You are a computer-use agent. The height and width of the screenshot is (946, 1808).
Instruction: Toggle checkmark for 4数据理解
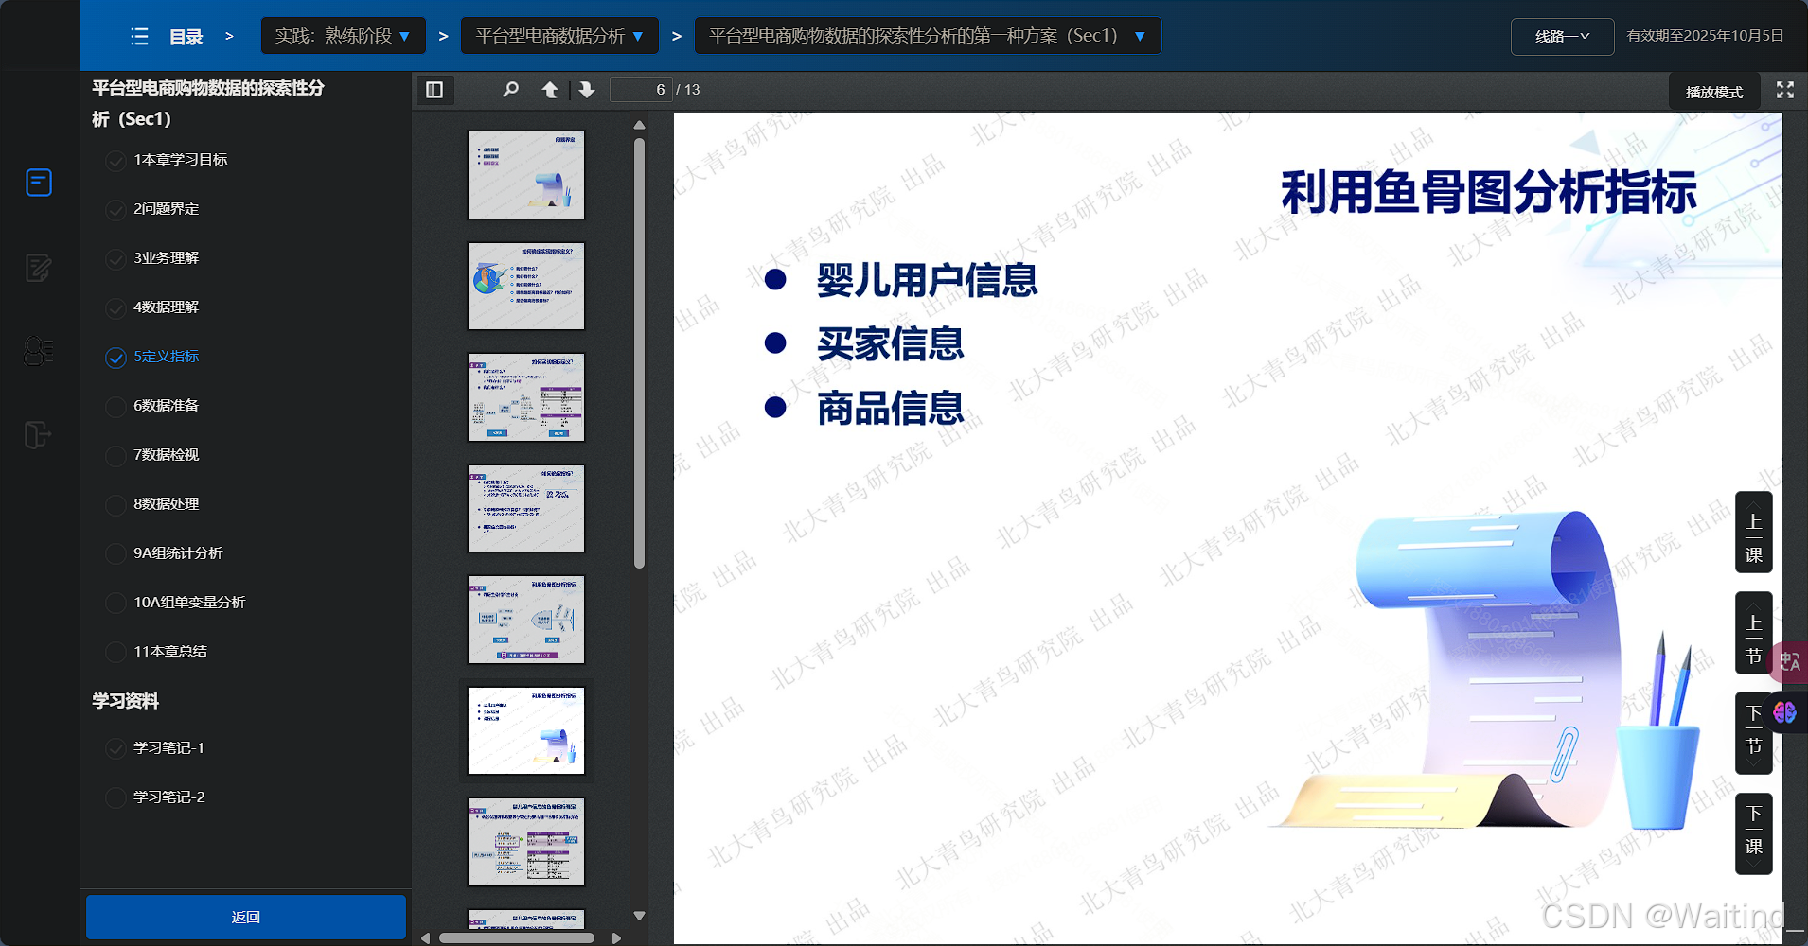click(115, 308)
